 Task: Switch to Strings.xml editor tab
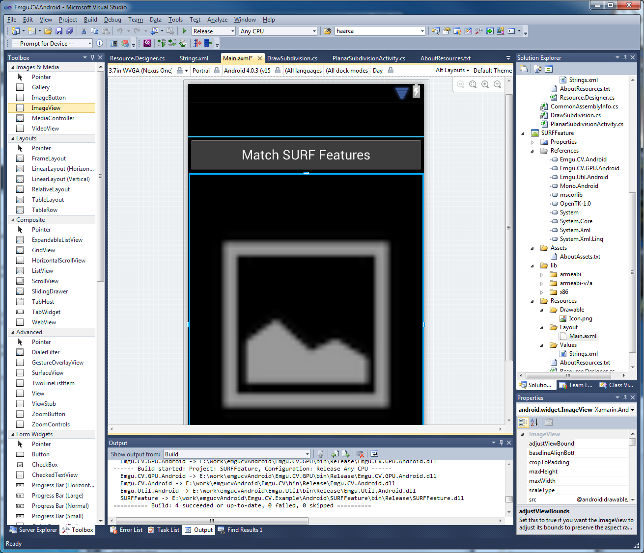194,58
